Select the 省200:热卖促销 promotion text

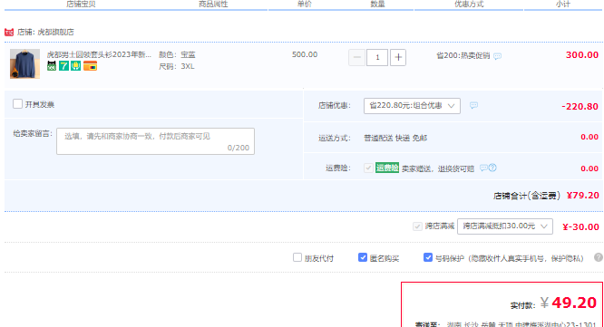(463, 56)
